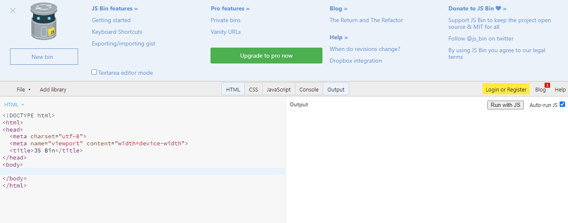Open JS Bin features heading link
The image size is (568, 223).
click(115, 8)
